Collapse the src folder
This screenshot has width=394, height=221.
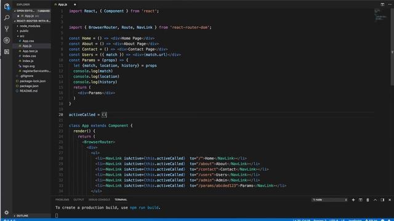22,36
